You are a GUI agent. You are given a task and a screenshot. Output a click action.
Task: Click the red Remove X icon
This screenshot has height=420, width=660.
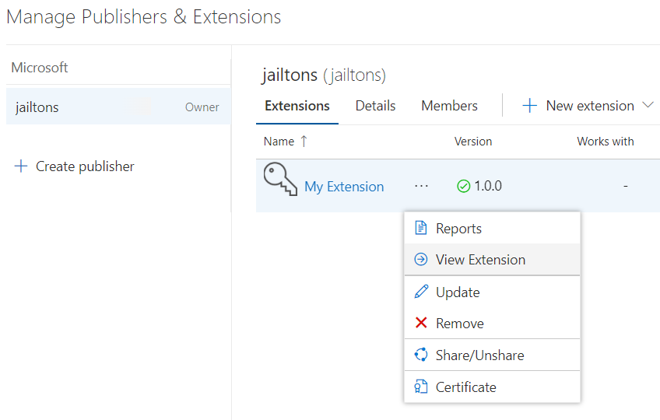421,323
